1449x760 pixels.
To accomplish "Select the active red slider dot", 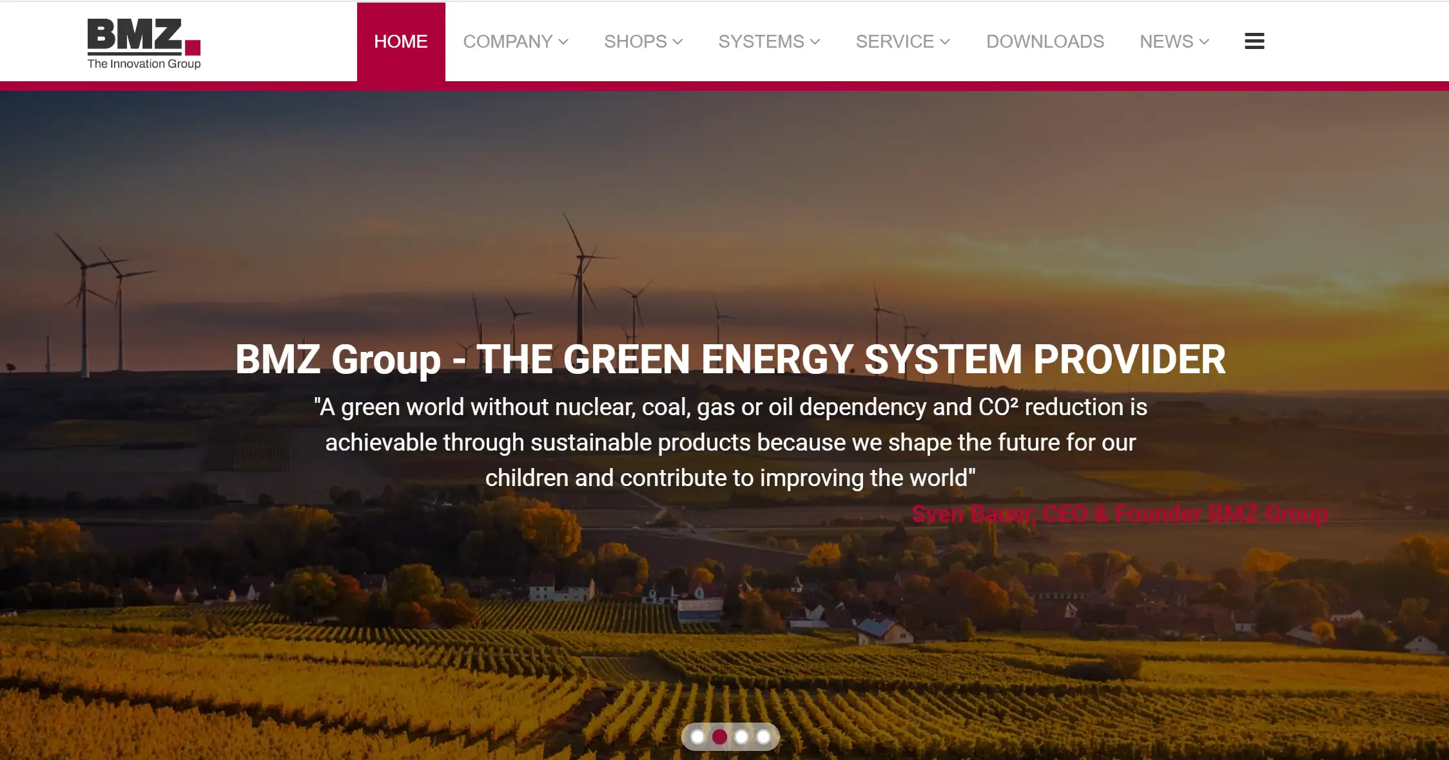I will pyautogui.click(x=719, y=736).
